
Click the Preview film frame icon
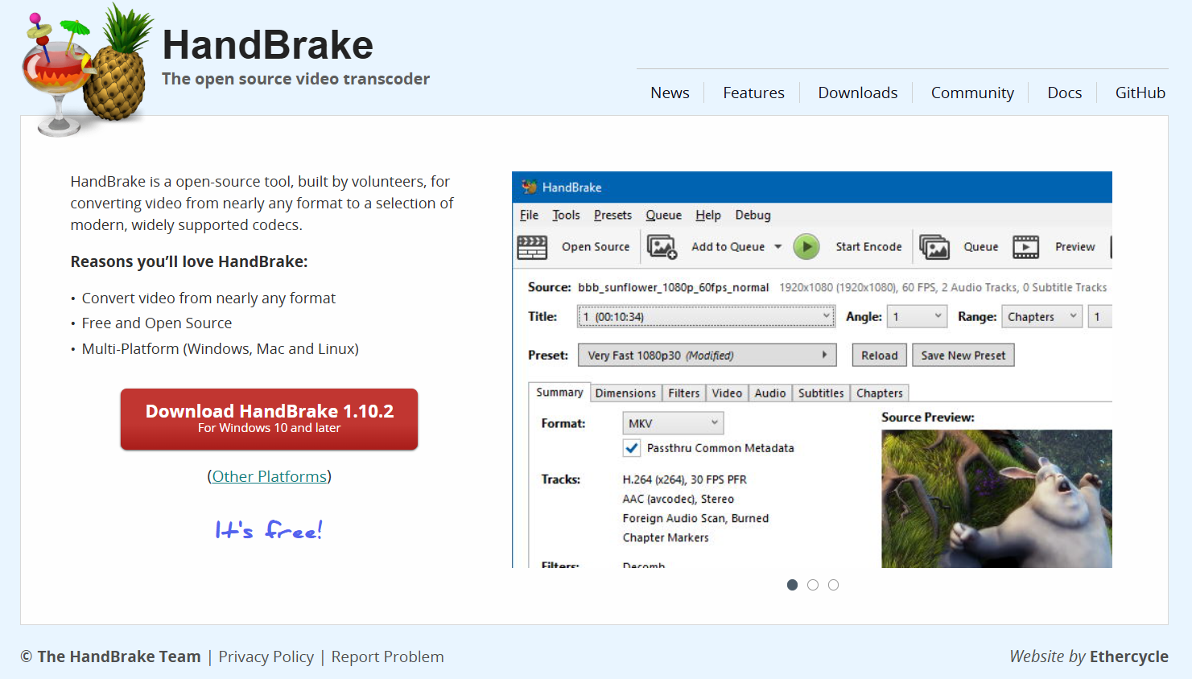tap(1025, 247)
